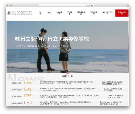Viewport: 135px width, 114px height.
Task: Click the 入試情報 tag on the 9月11日 row
Action: pyautogui.click(x=28, y=89)
